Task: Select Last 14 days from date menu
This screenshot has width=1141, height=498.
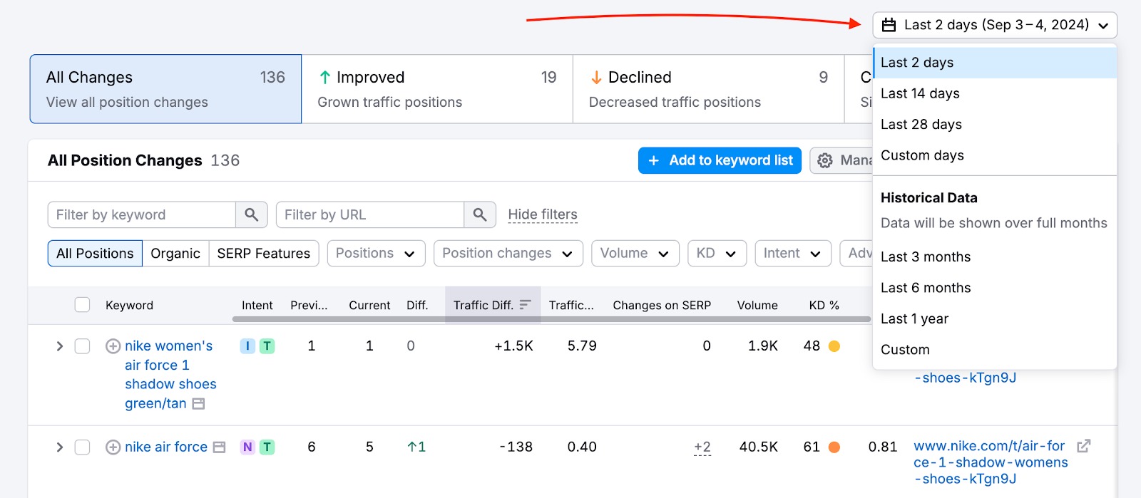Action: [920, 93]
